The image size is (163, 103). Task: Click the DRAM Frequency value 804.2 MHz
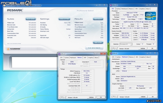tap(87, 71)
